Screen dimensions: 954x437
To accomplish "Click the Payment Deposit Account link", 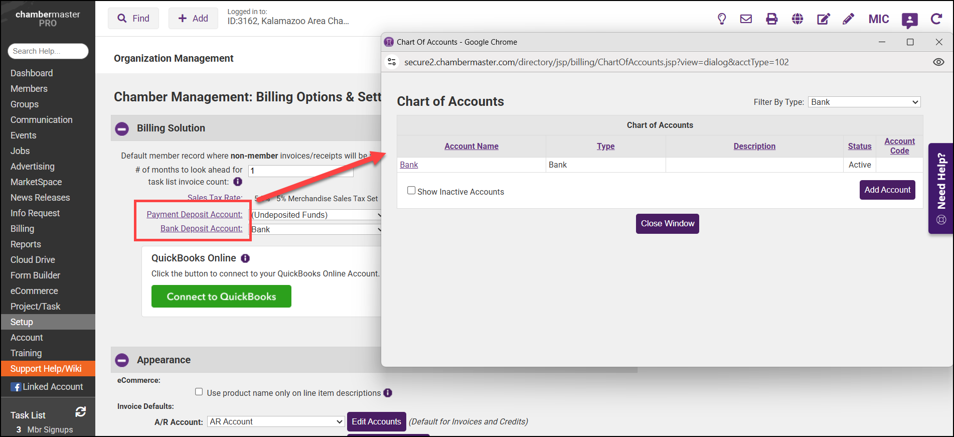I will (x=195, y=214).
